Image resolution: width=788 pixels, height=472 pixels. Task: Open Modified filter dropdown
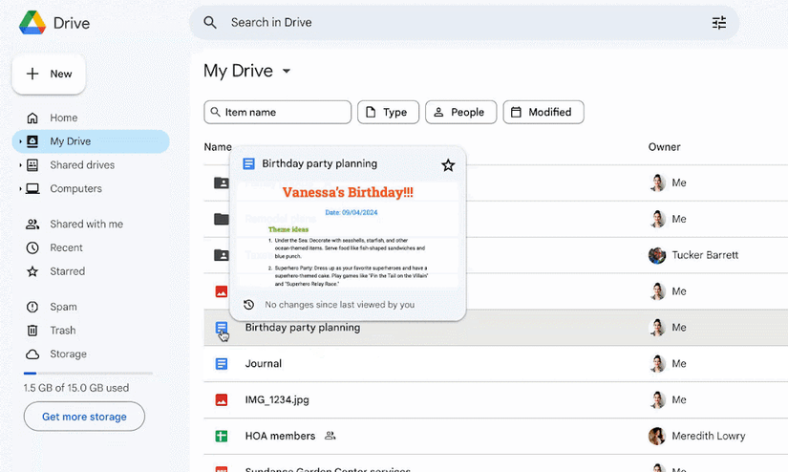543,112
